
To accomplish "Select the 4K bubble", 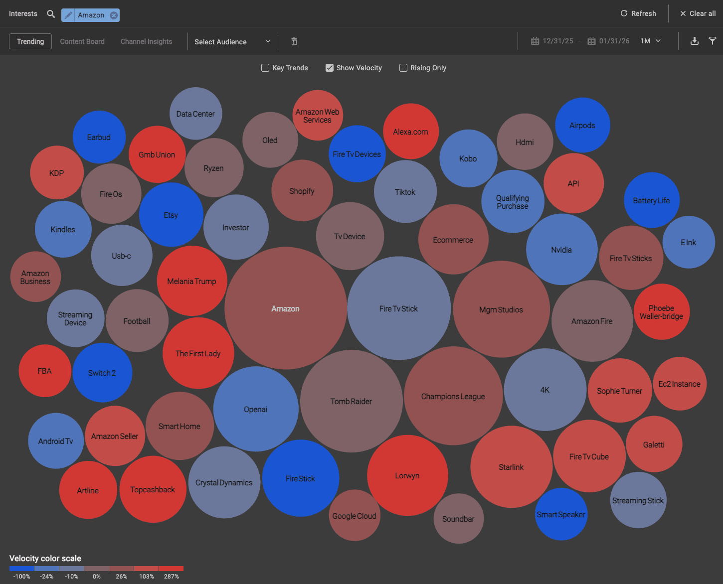I will pos(545,390).
